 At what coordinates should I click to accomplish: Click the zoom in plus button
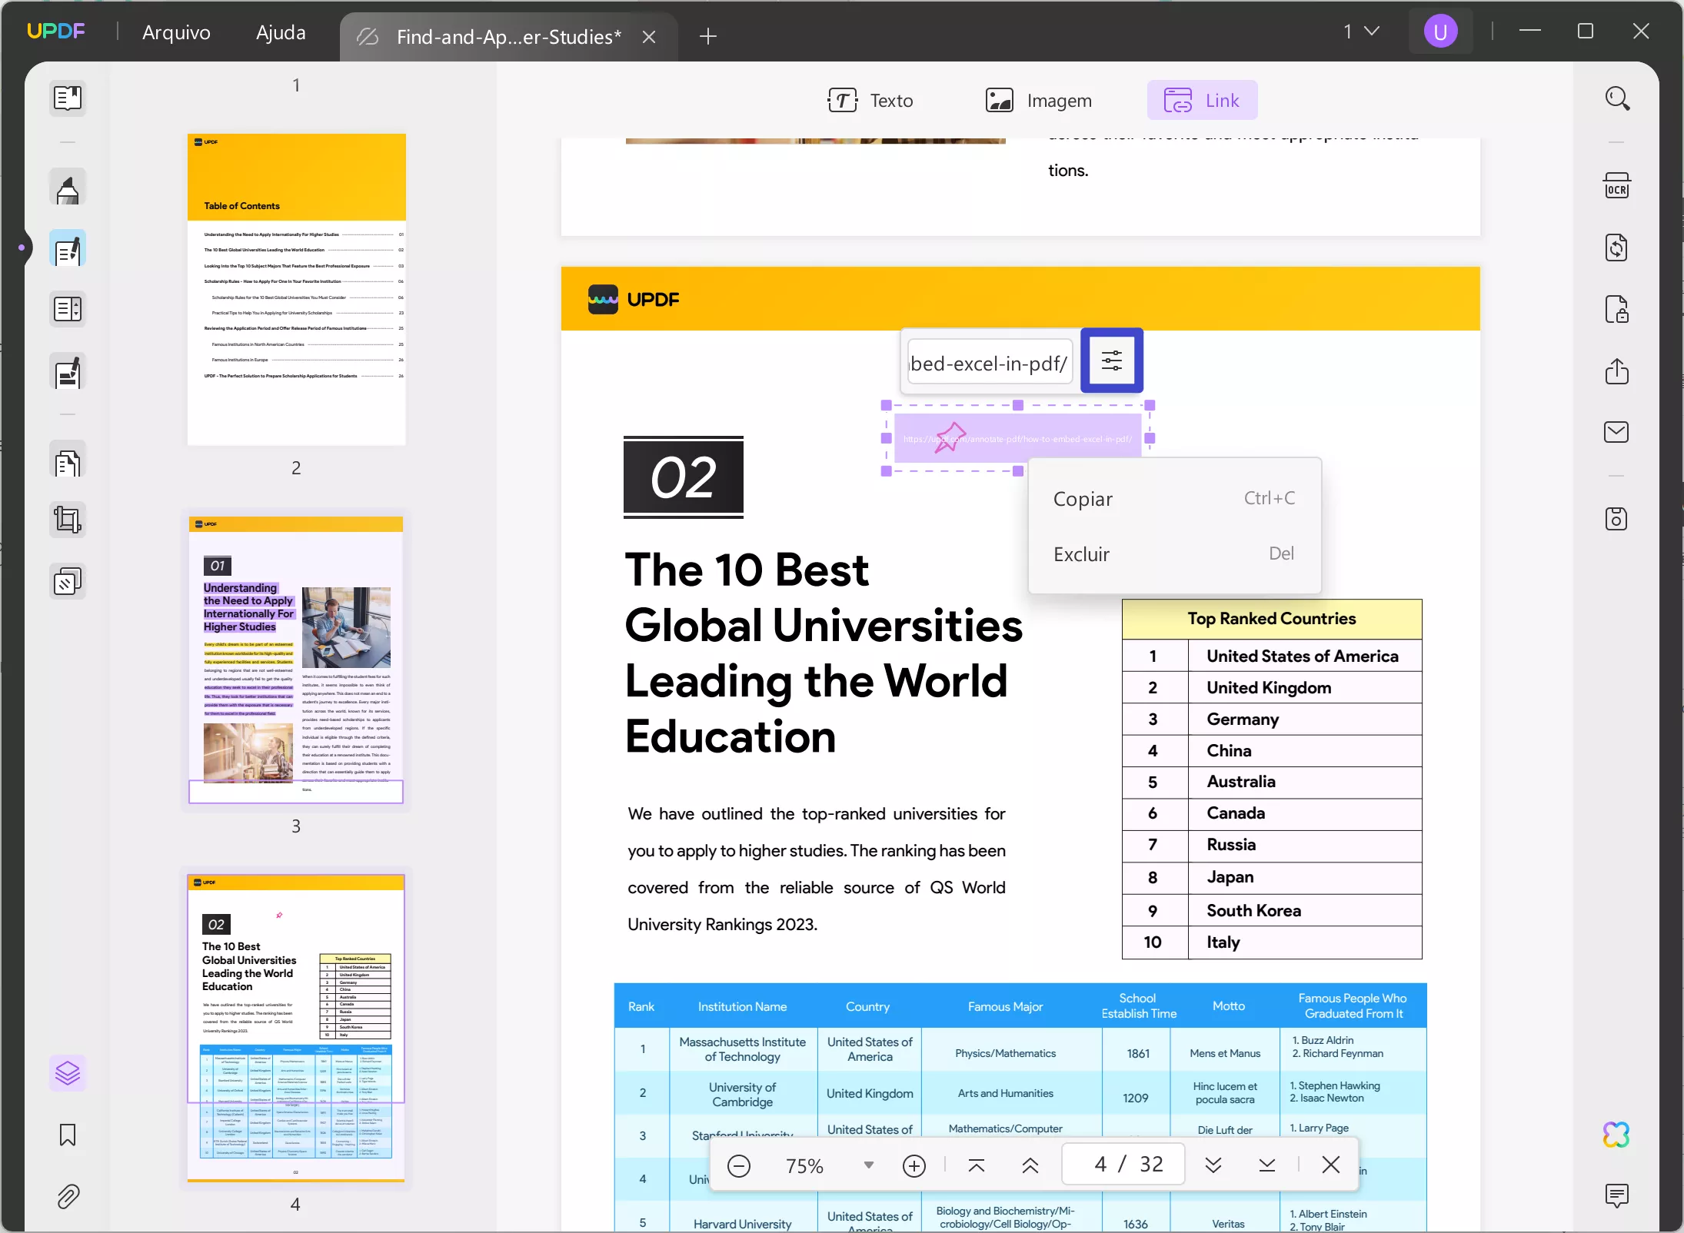pos(914,1165)
